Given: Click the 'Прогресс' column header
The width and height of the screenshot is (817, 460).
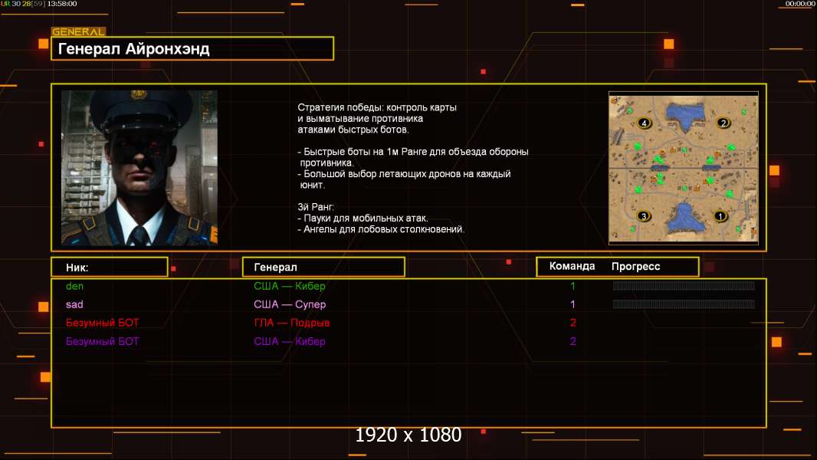Looking at the screenshot, I should click(x=635, y=267).
